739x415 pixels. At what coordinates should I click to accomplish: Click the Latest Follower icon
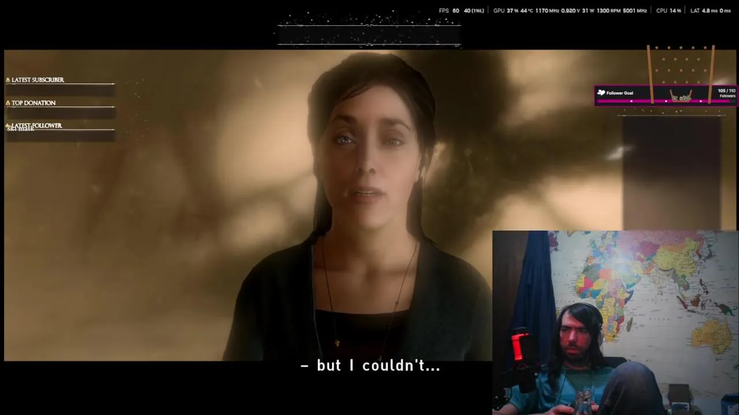click(x=8, y=126)
